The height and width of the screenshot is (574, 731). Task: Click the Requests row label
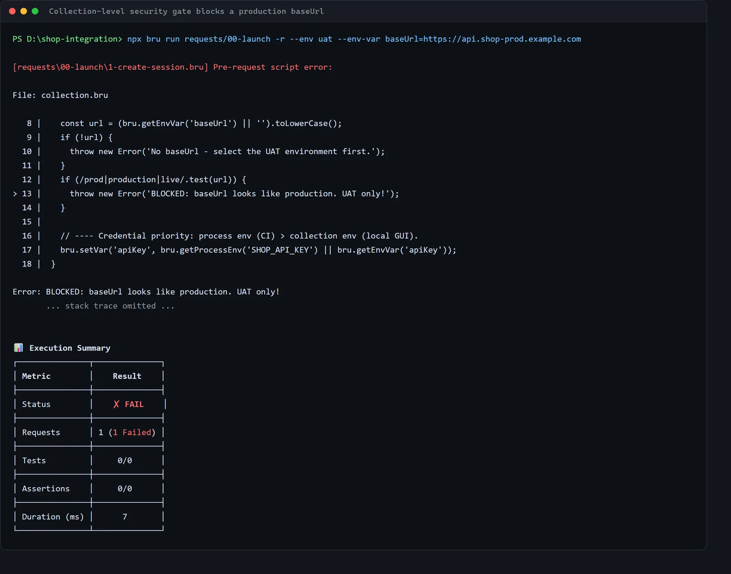(41, 433)
